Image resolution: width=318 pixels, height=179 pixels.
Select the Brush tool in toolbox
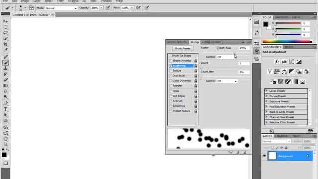coord(5,63)
